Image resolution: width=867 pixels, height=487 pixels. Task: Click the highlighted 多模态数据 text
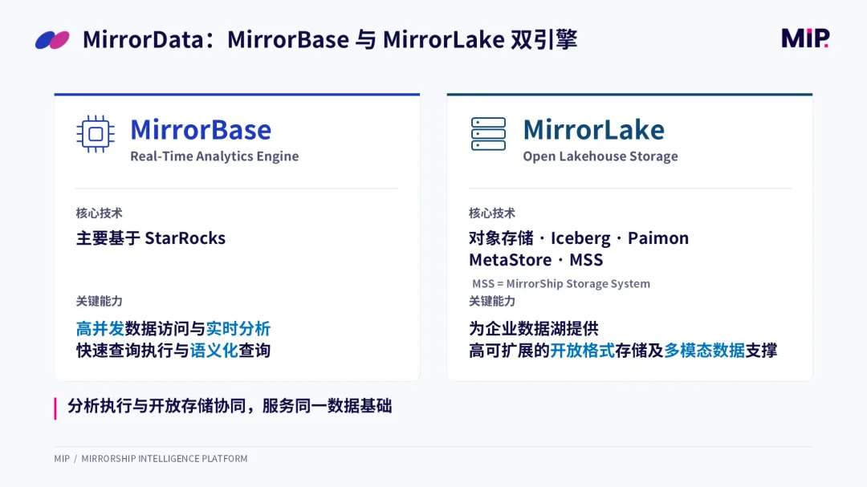coord(705,351)
